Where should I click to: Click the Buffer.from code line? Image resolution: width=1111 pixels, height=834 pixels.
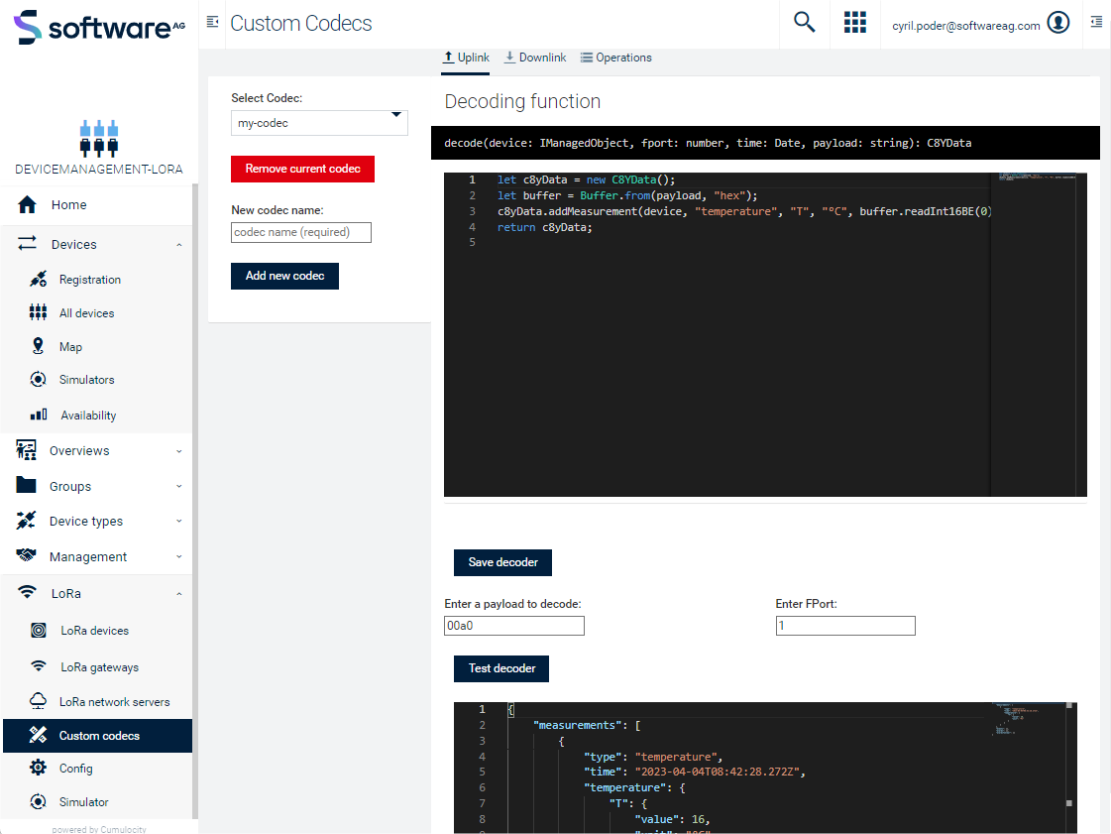627,195
